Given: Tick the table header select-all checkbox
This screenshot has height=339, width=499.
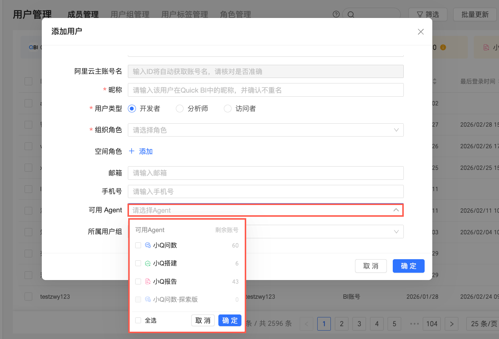Looking at the screenshot, I should [x=28, y=81].
